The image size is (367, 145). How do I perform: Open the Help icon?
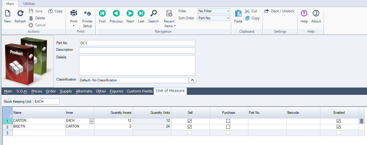[x=304, y=13]
